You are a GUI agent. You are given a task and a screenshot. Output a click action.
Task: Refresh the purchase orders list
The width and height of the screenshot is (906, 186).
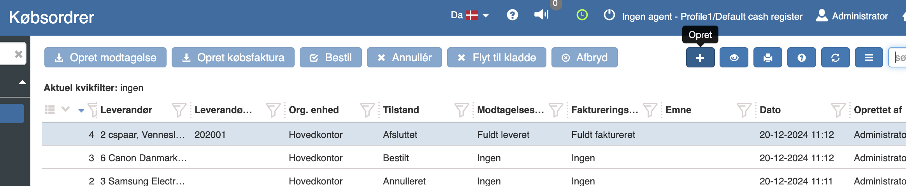pyautogui.click(x=836, y=58)
